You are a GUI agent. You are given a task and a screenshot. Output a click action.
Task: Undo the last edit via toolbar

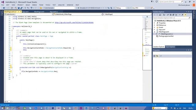(x=31, y=8)
